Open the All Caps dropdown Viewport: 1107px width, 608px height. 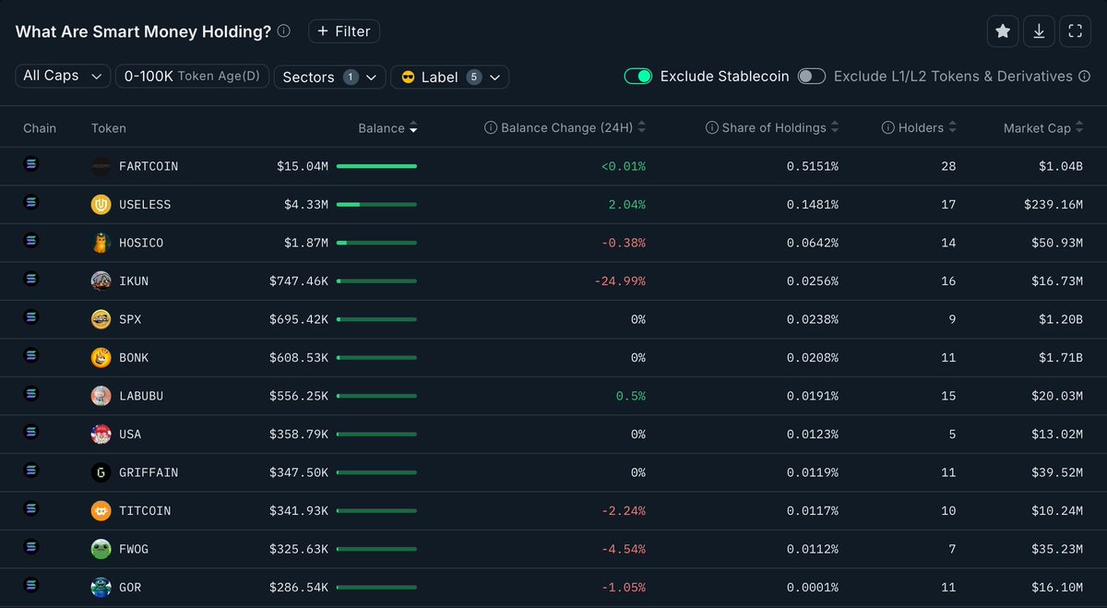point(63,77)
